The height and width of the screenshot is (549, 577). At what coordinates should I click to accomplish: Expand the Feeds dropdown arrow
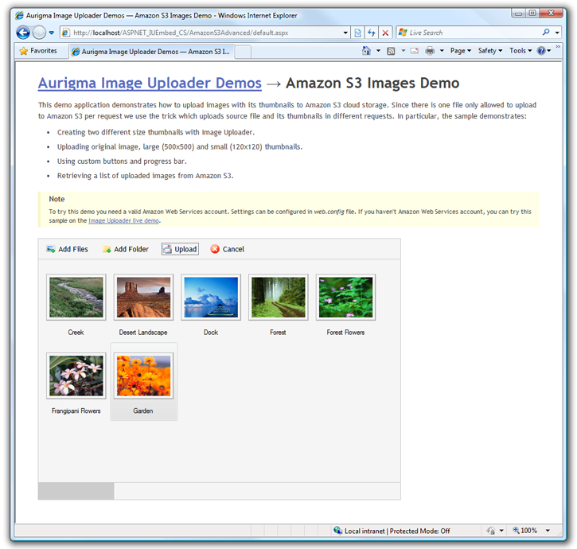[404, 51]
